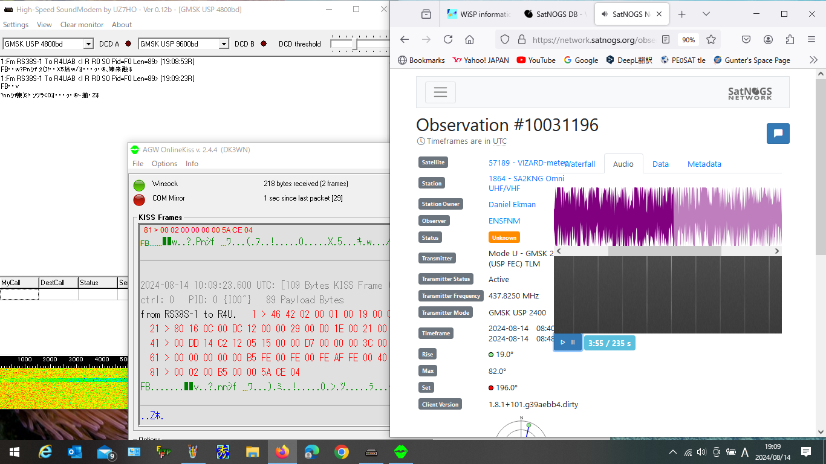Screen dimensions: 826x464
Task: Open Firefox recent browsing view icon
Action: tap(426, 14)
